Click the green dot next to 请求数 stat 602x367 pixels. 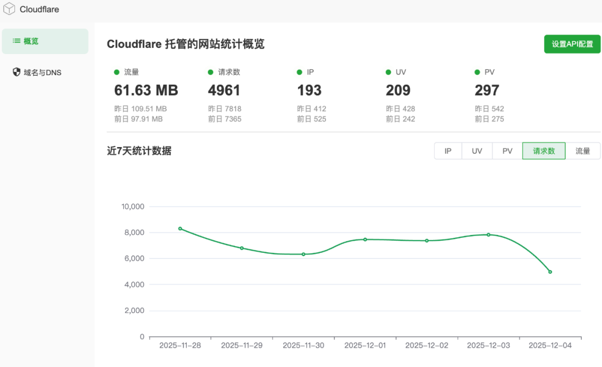pyautogui.click(x=210, y=72)
